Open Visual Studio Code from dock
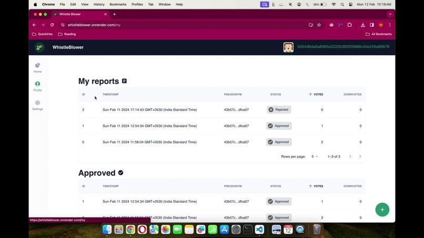 pyautogui.click(x=259, y=230)
